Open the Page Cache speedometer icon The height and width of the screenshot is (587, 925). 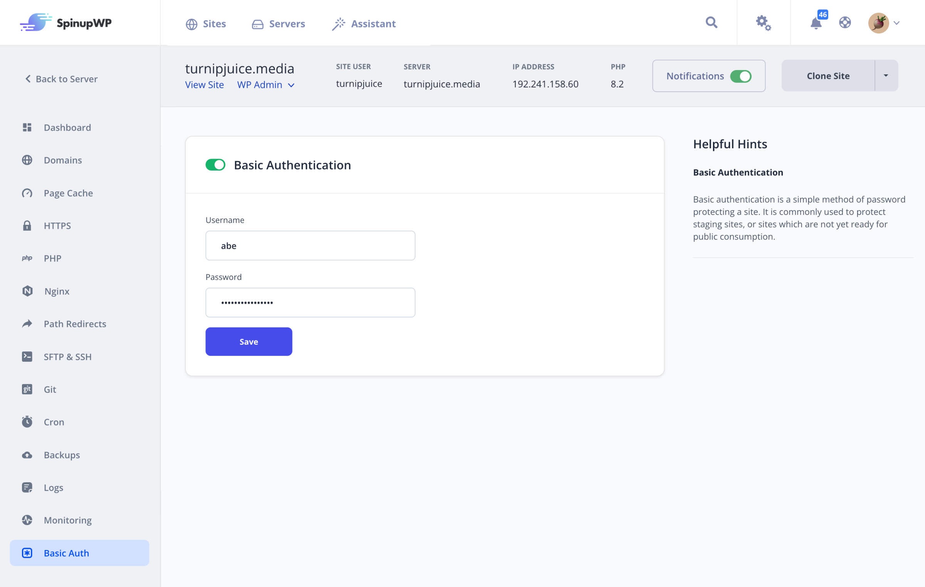point(27,193)
